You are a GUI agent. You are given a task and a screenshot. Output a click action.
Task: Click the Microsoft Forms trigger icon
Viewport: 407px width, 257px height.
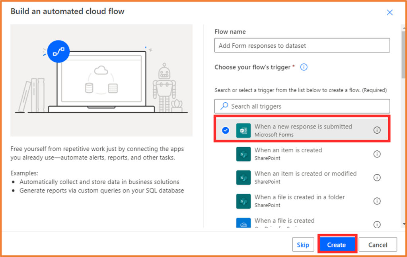[243, 130]
